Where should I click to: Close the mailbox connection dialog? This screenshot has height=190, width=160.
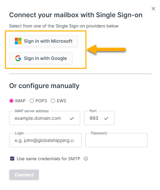(x=153, y=9)
